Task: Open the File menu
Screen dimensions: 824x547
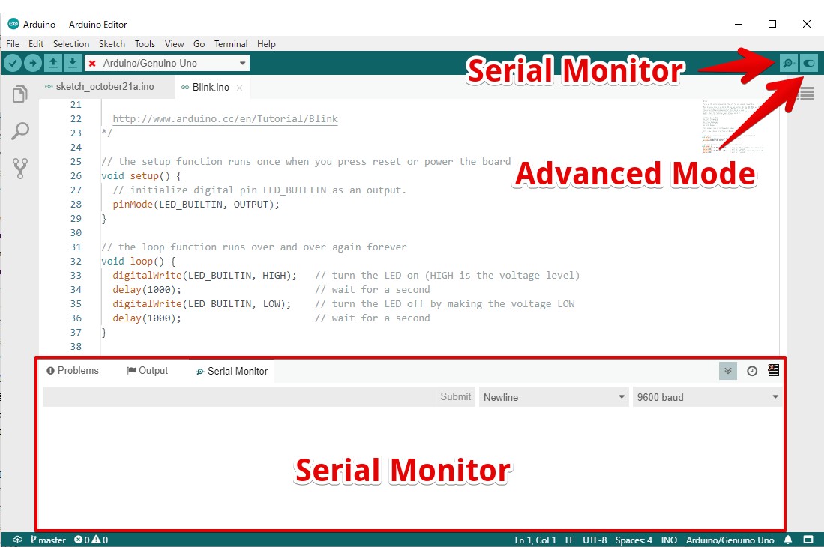Action: pos(13,44)
